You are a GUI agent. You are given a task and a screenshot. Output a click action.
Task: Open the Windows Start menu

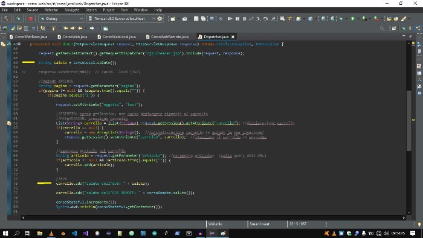[5, 233]
